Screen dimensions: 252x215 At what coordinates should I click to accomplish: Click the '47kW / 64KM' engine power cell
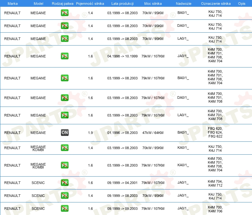click(153, 133)
